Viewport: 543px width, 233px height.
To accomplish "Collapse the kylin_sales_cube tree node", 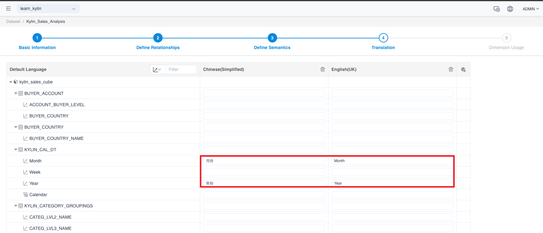I will pos(11,82).
